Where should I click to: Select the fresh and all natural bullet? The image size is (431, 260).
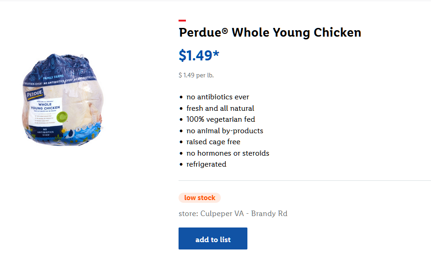[x=220, y=108]
